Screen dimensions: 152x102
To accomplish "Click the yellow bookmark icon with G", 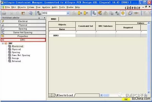I will (80, 13).
